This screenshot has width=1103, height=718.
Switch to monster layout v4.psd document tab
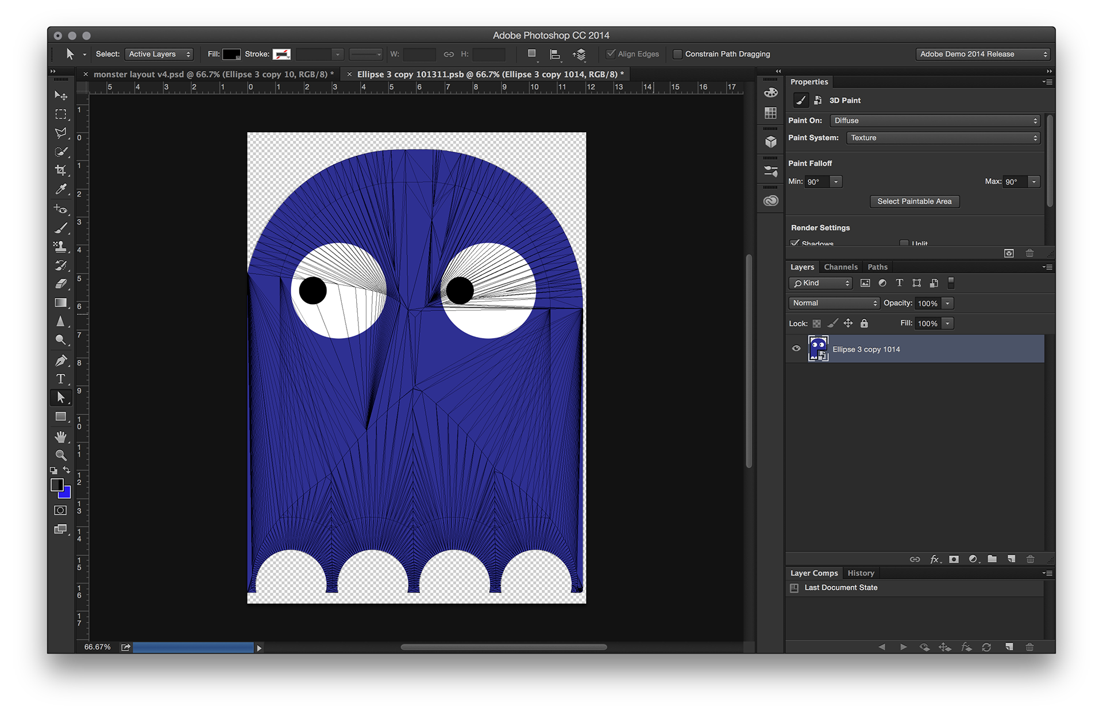pyautogui.click(x=213, y=74)
